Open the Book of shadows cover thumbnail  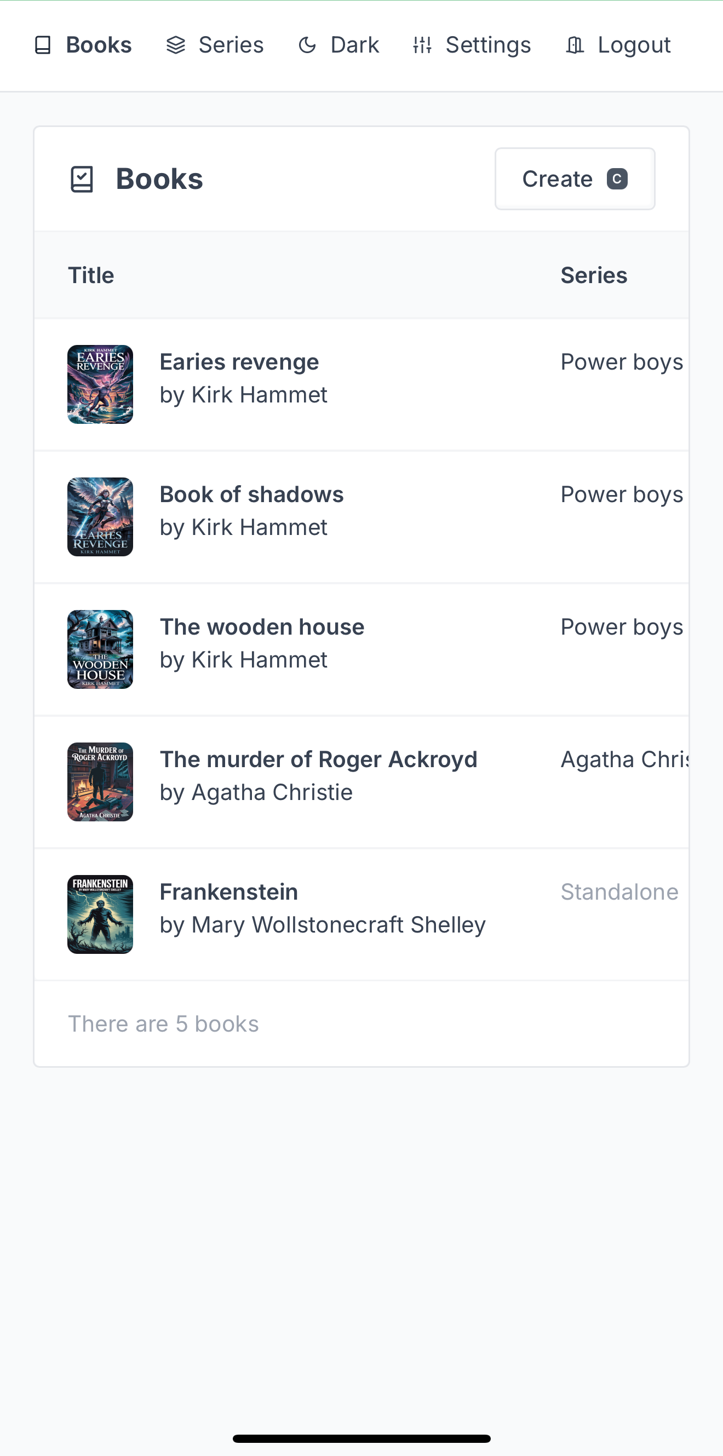click(x=100, y=516)
